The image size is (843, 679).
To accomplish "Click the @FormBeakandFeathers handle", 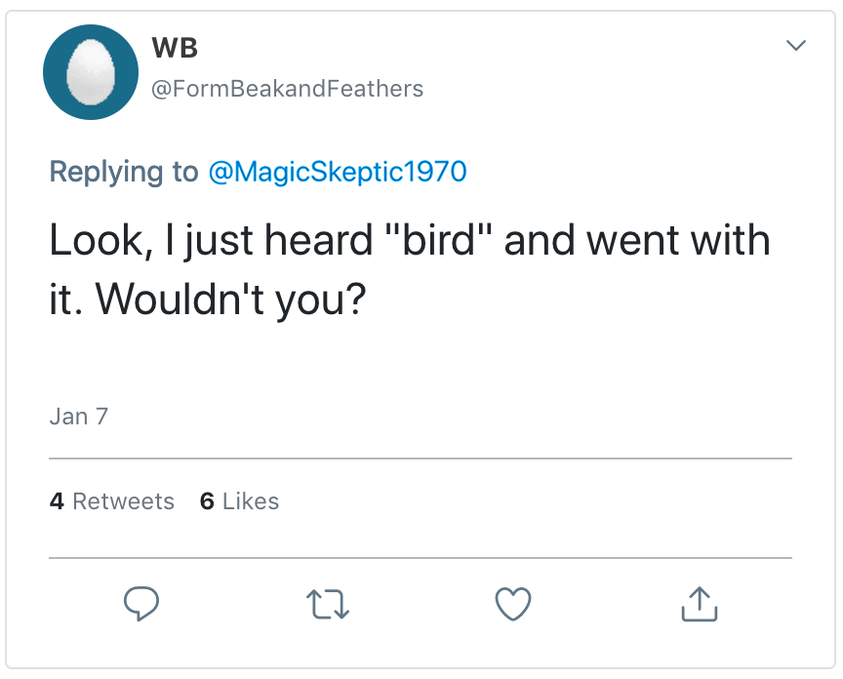I will coord(287,89).
